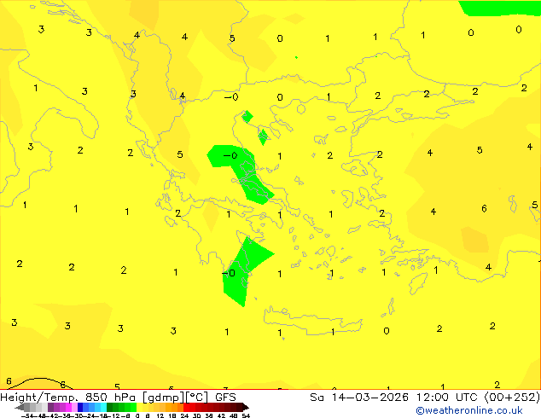The width and height of the screenshot is (541, 418).
Task: Click the '850 hPa' level label
Action: [110, 397]
